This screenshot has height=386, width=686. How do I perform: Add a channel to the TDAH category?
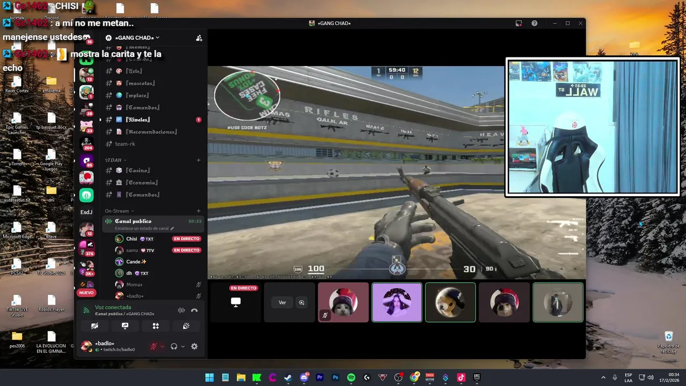click(198, 160)
